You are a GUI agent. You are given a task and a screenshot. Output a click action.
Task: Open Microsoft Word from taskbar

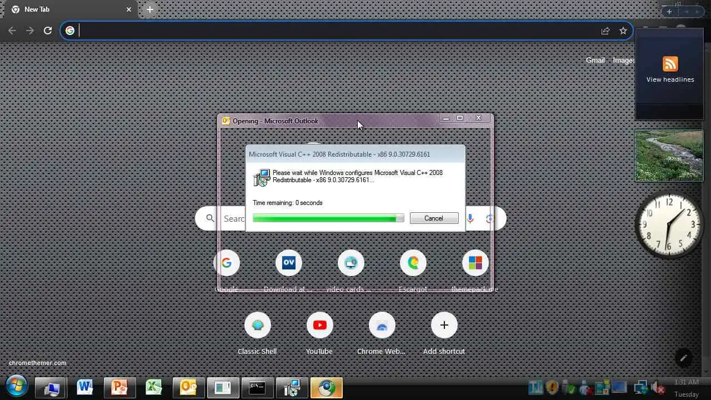85,388
